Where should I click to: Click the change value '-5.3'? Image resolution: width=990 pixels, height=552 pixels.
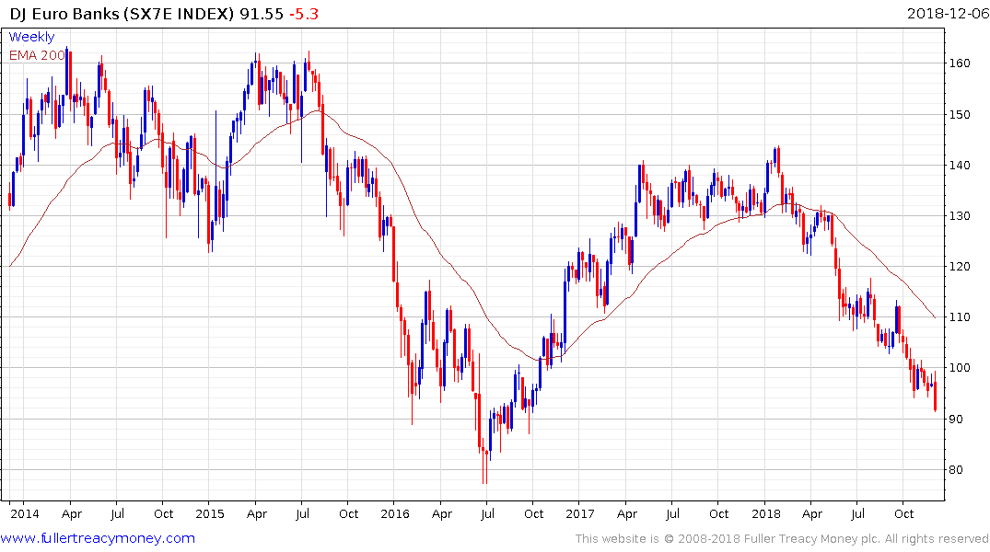coord(304,14)
